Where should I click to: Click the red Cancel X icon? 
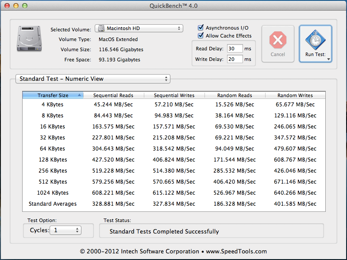(278, 41)
